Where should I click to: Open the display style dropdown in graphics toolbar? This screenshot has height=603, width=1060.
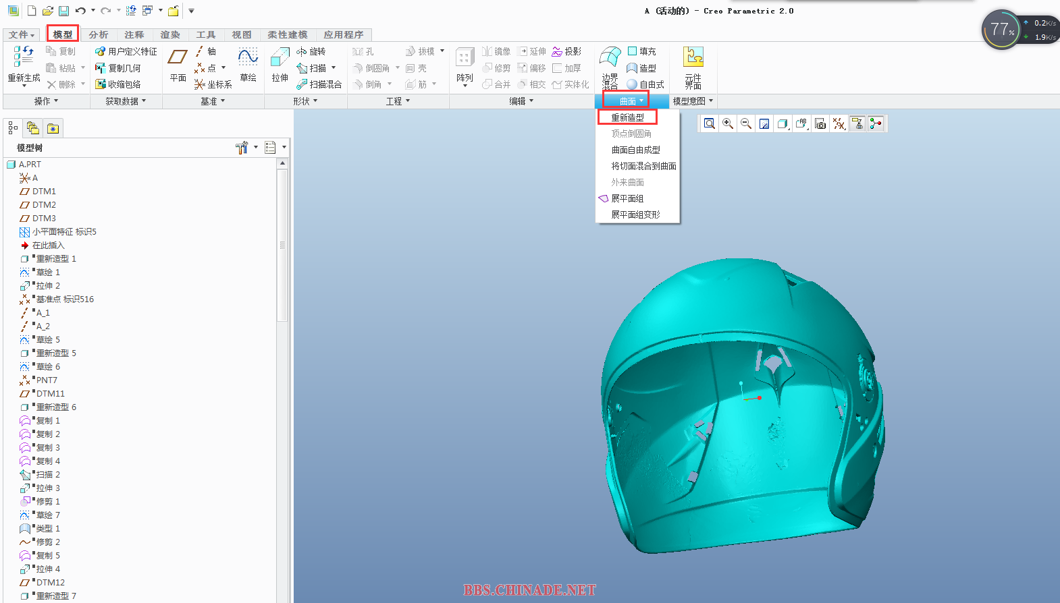(783, 123)
